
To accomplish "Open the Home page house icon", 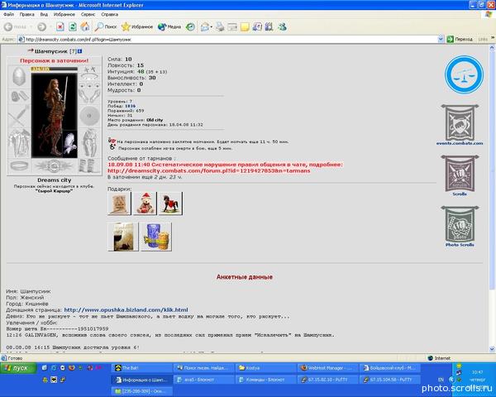I will [x=85, y=27].
